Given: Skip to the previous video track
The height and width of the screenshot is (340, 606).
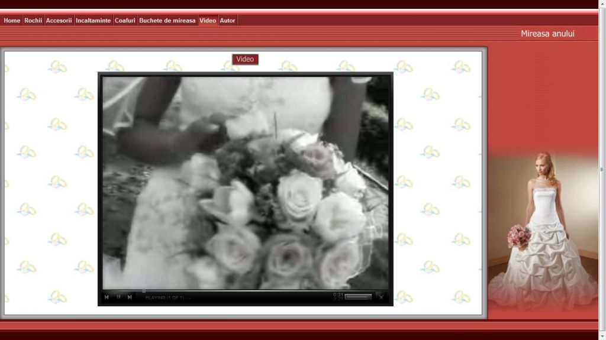Looking at the screenshot, I should tap(107, 297).
